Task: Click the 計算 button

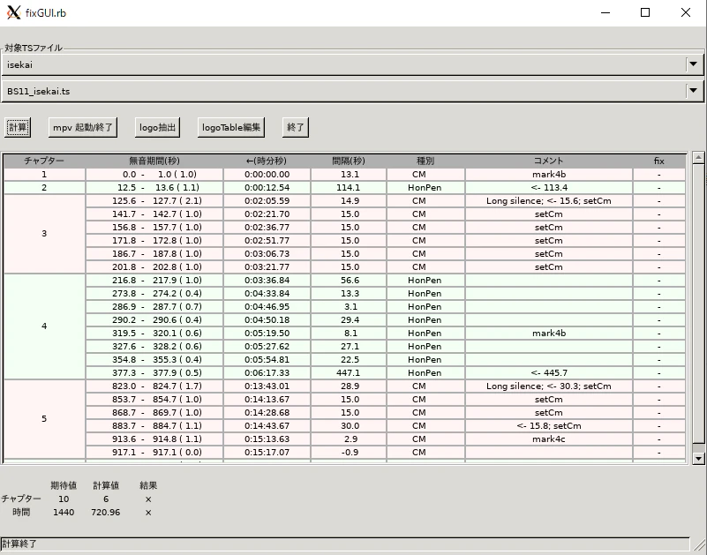Action: [x=18, y=128]
